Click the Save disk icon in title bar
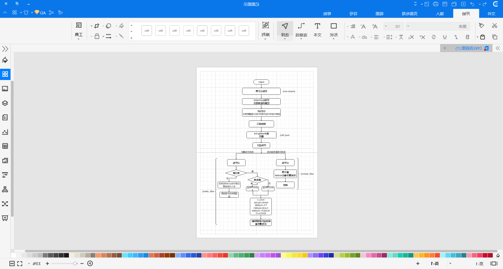The width and height of the screenshot is (503, 269). click(x=445, y=4)
